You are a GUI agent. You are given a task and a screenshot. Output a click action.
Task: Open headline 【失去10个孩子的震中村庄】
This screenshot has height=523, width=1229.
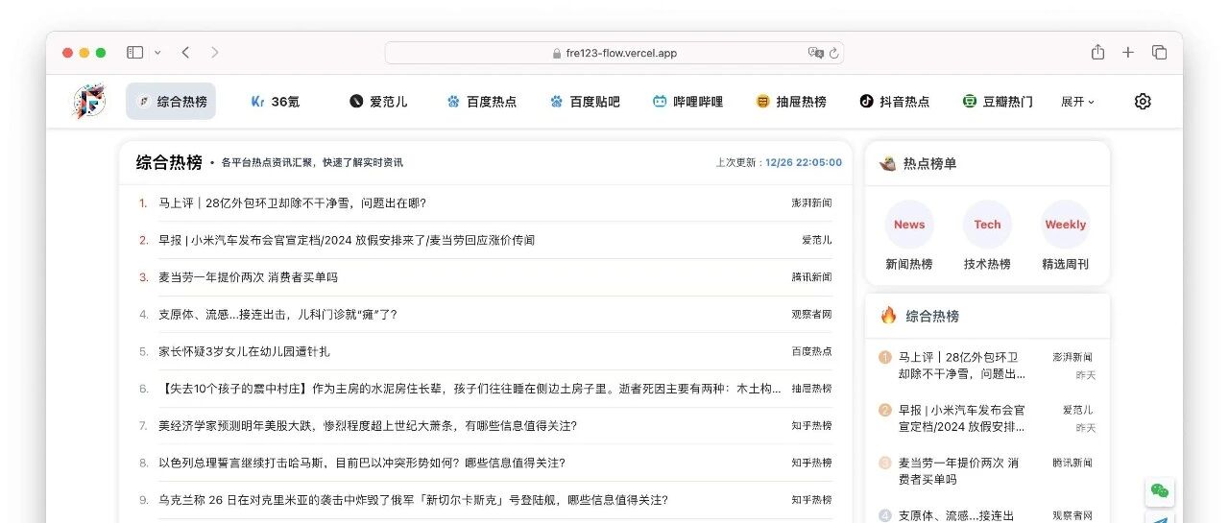[x=470, y=389]
